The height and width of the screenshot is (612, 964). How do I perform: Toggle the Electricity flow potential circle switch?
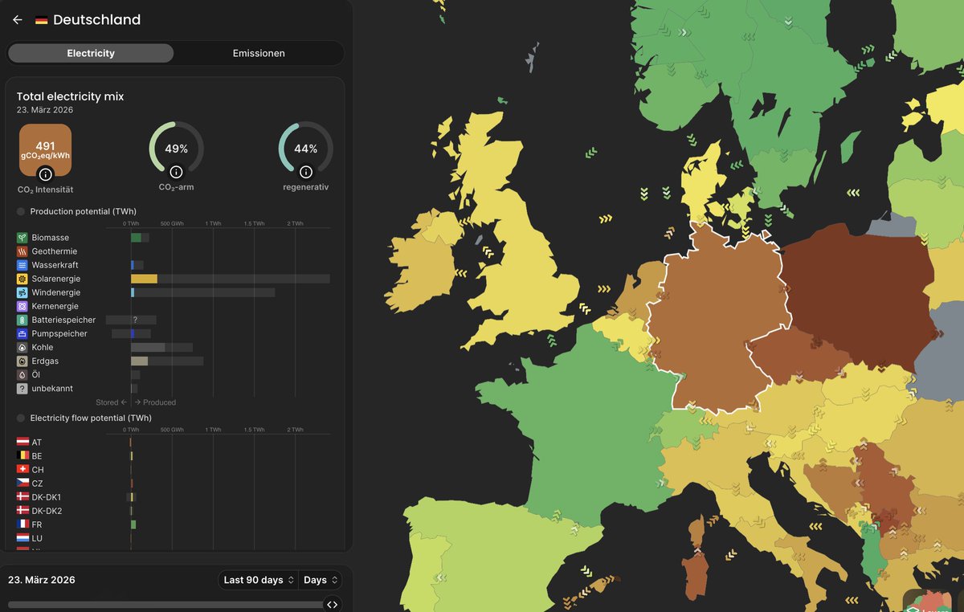[x=21, y=418]
